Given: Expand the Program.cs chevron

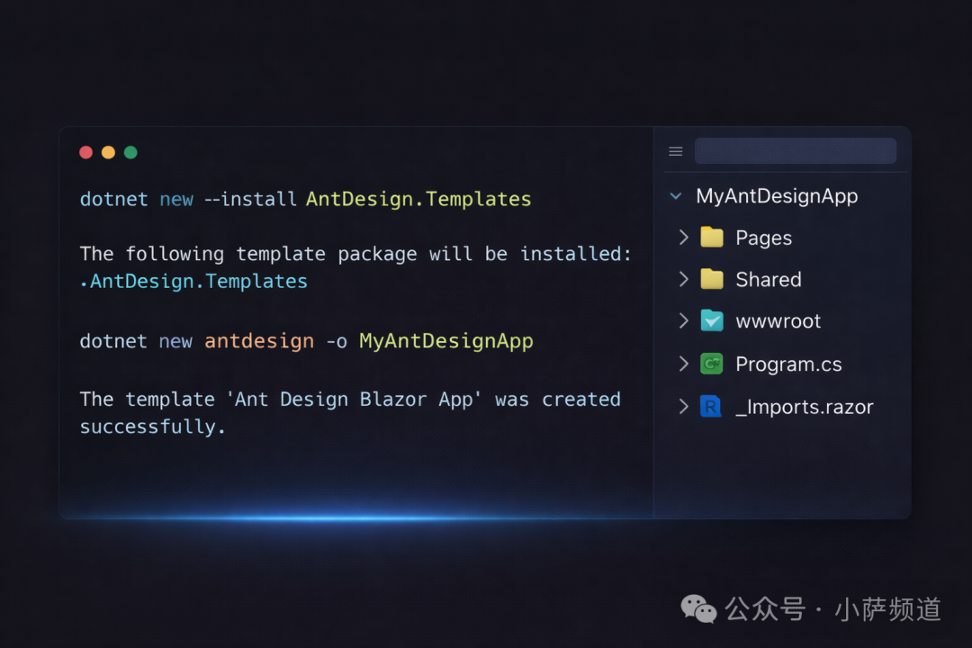Looking at the screenshot, I should click(x=684, y=364).
